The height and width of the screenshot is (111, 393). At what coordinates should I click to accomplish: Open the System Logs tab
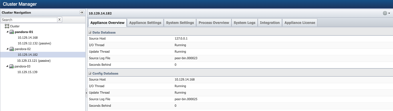(244, 23)
